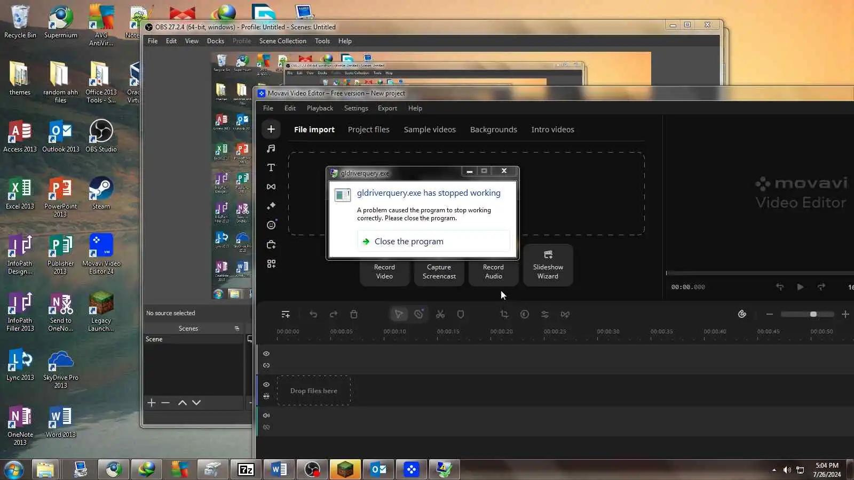Screen dimensions: 854x480
Task: Click the Split scissors icon
Action: click(x=440, y=315)
